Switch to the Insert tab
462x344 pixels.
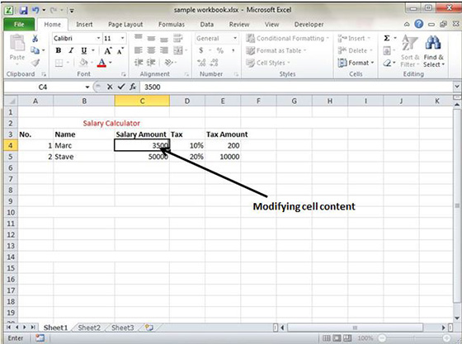pyautogui.click(x=84, y=25)
